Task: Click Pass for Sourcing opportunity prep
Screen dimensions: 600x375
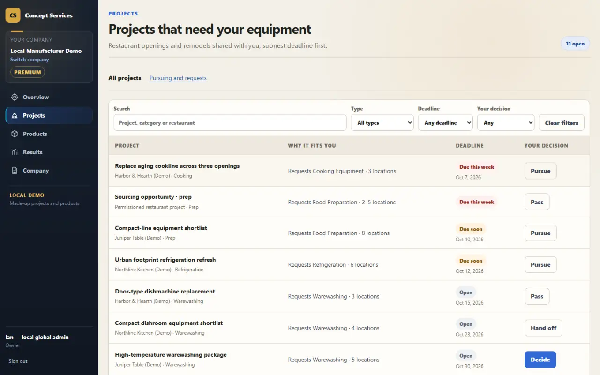Action: point(537,202)
